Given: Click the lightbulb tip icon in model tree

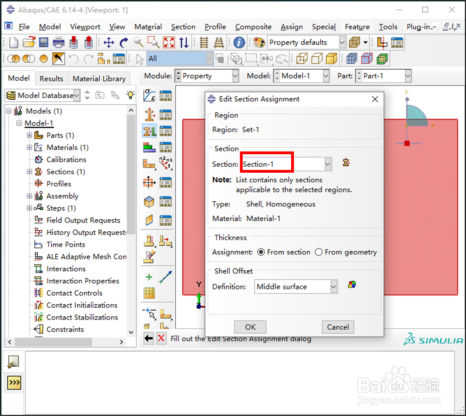Looking at the screenshot, I should 130,95.
